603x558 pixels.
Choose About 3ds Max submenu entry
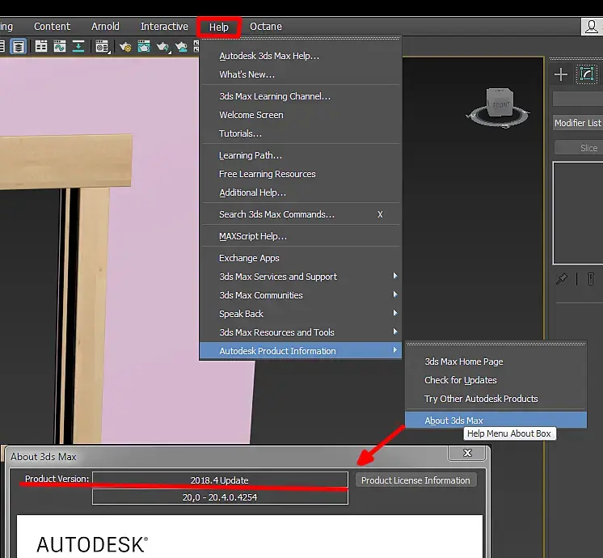tap(495, 421)
